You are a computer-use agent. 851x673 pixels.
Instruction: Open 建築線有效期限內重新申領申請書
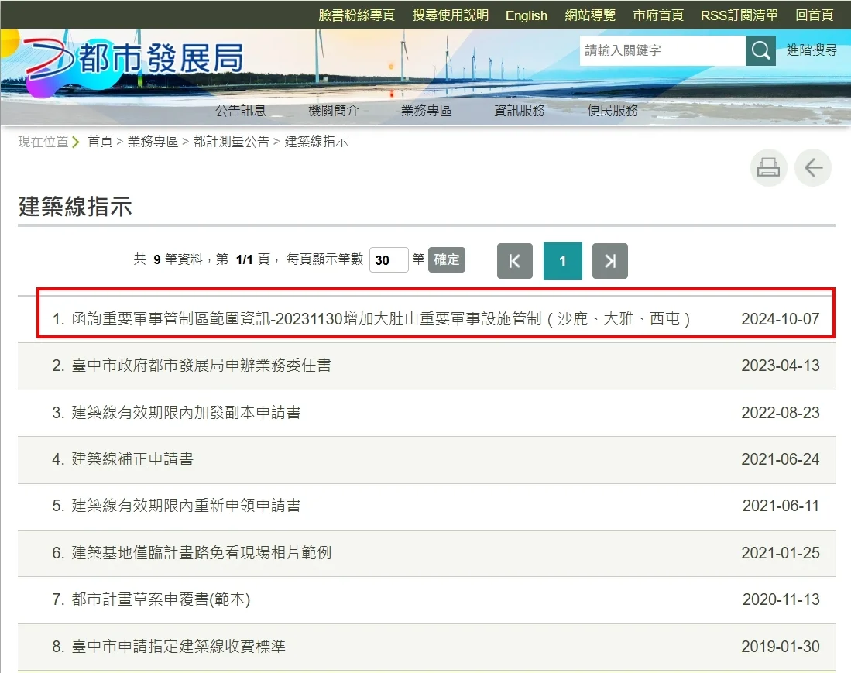(x=186, y=506)
